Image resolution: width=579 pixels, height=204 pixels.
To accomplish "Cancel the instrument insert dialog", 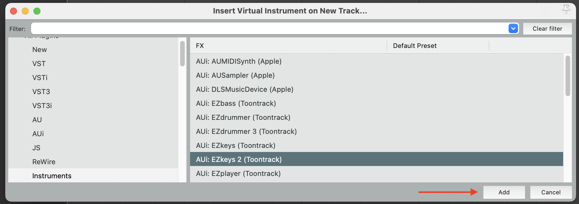I will 551,192.
